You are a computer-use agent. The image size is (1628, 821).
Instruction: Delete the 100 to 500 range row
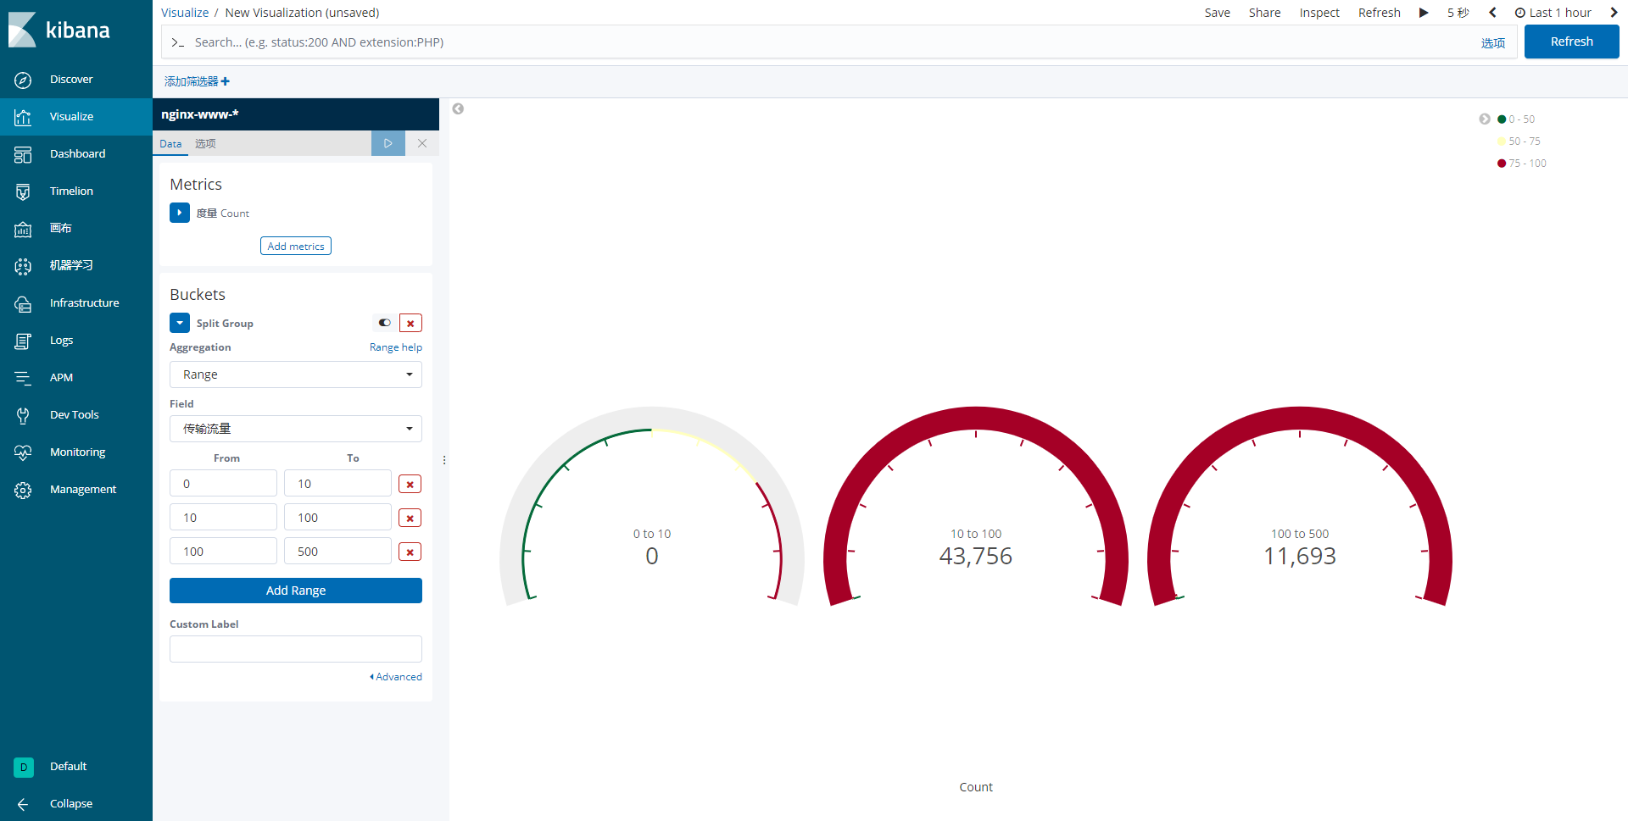coord(410,552)
